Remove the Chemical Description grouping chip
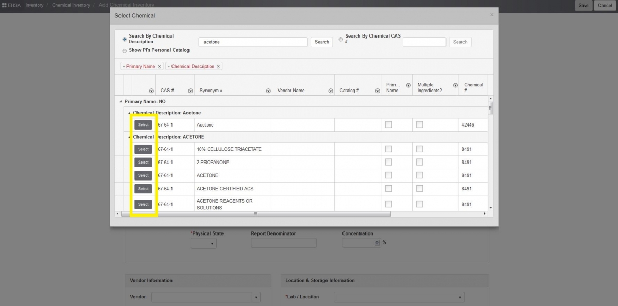Image resolution: width=618 pixels, height=306 pixels. [218, 66]
